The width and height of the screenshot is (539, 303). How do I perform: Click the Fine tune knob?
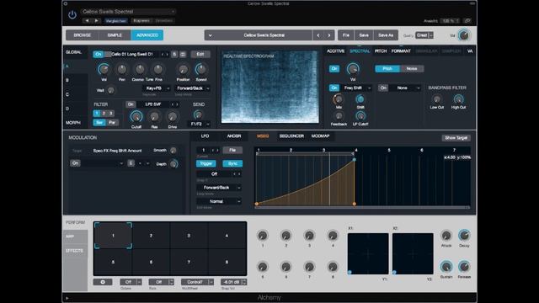click(157, 69)
